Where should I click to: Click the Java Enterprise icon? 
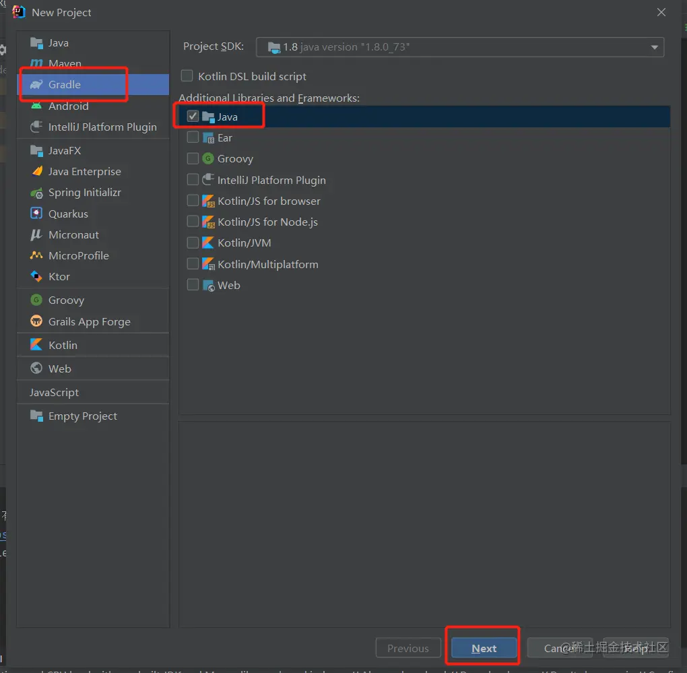pos(37,171)
